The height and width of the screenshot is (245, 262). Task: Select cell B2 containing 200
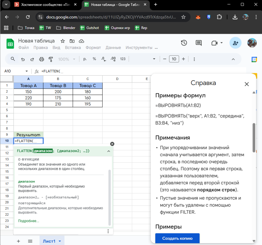(58, 91)
